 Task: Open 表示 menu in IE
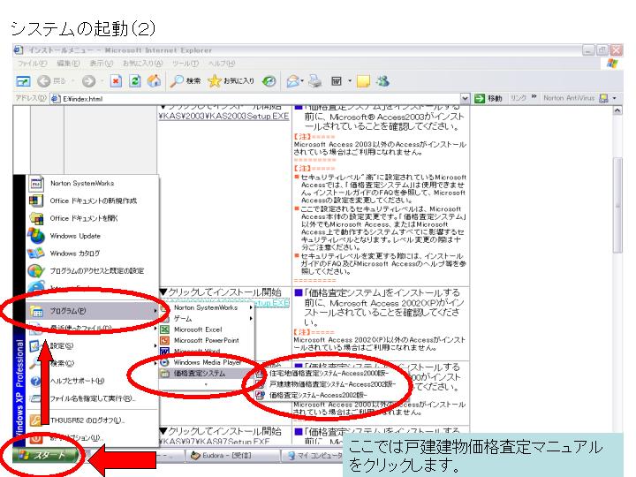point(101,64)
